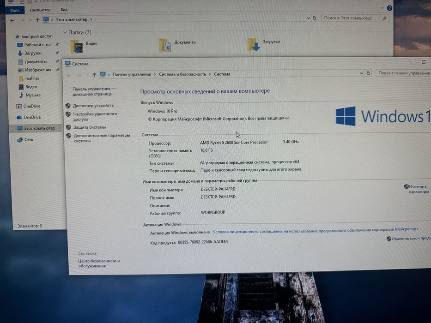Click the 16,0 ГБ memory value
Viewport: 431px width, 323px height.
(x=206, y=150)
